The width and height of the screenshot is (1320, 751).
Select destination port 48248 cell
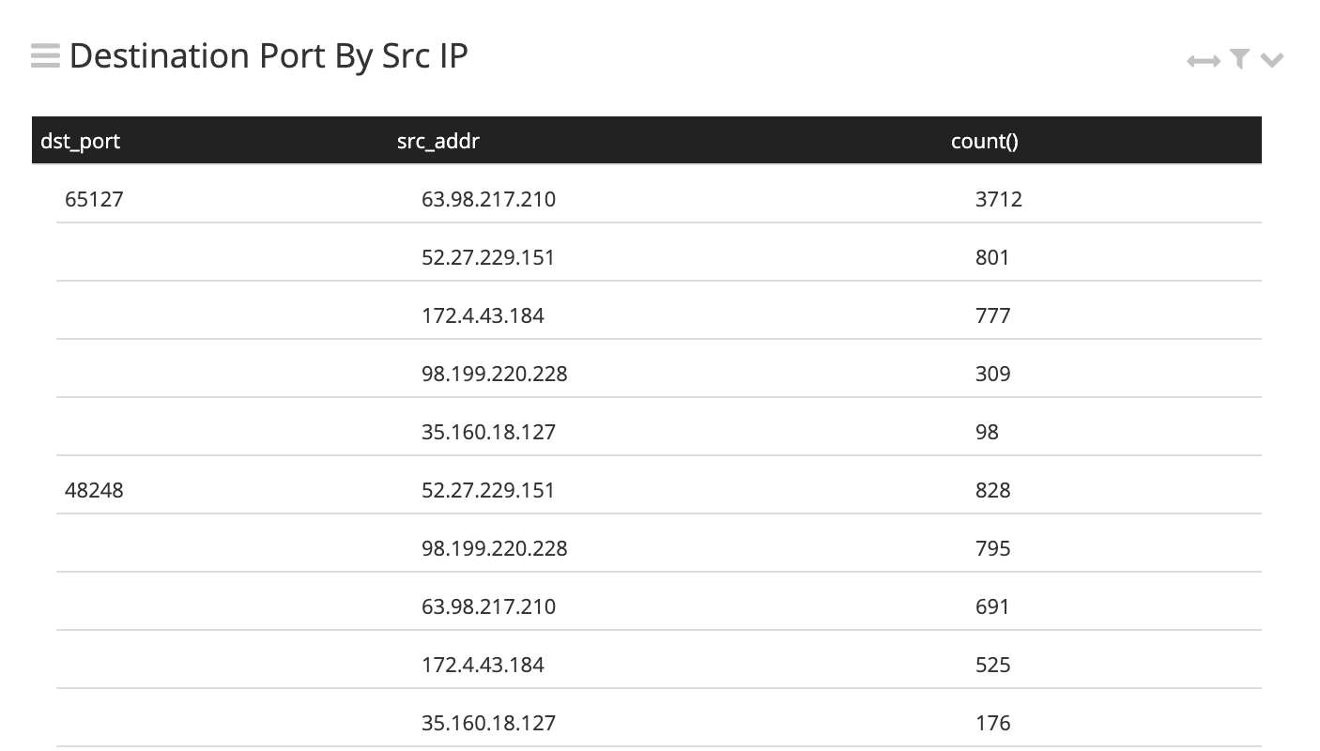(x=94, y=490)
